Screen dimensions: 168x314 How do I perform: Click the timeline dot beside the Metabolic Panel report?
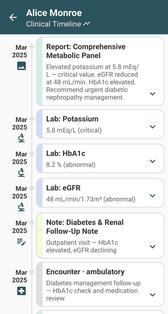[32, 47]
